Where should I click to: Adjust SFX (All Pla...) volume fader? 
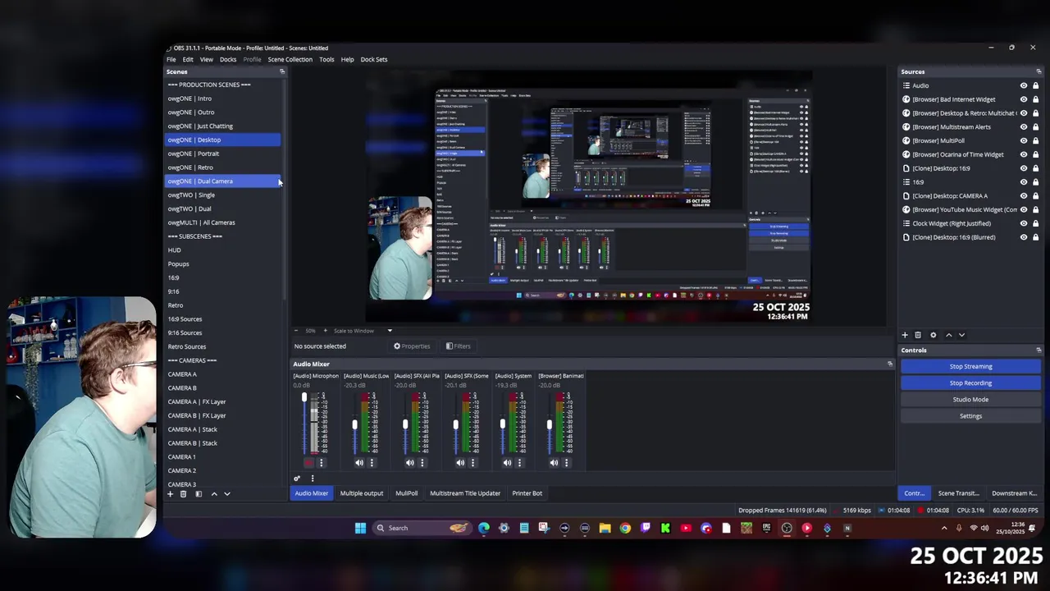point(405,424)
